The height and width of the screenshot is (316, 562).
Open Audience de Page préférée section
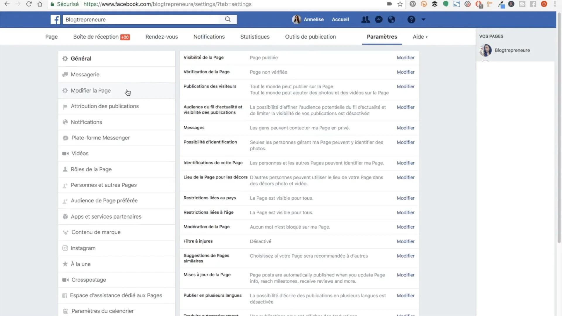116,201
